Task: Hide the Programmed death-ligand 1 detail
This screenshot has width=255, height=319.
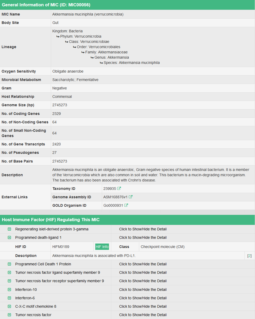Action: (143, 237)
